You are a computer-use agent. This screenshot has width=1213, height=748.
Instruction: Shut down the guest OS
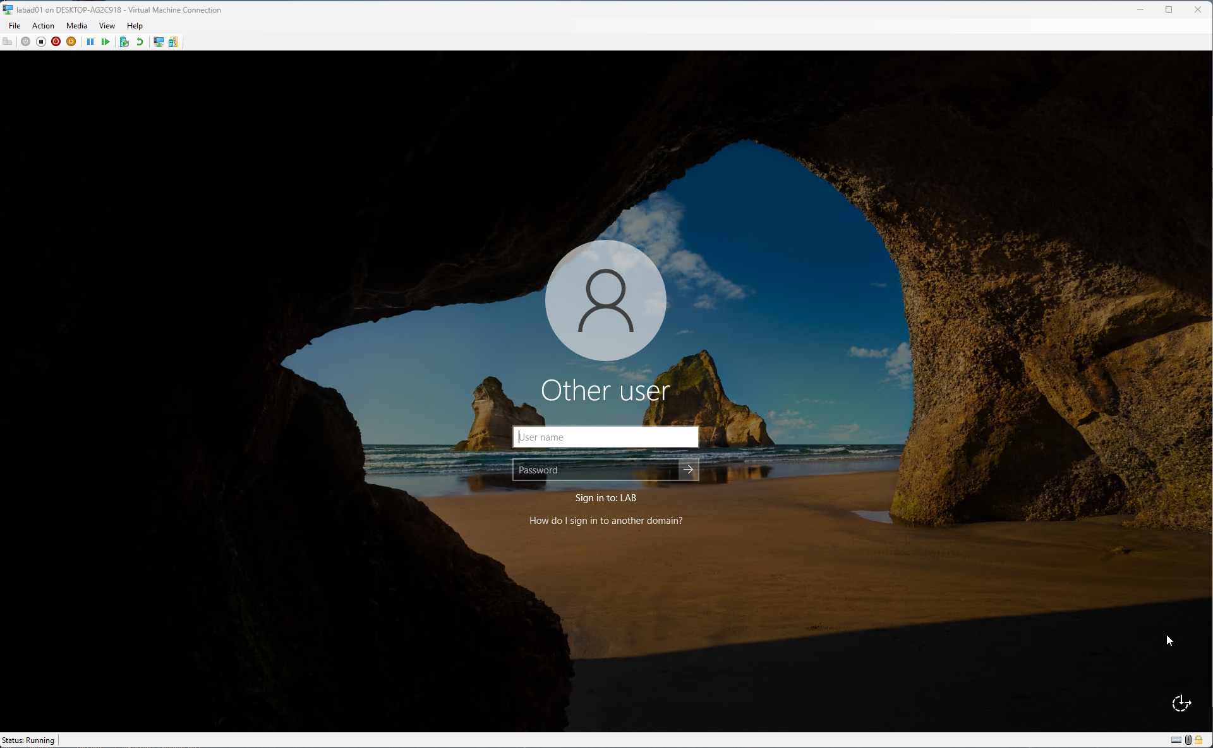tap(56, 42)
